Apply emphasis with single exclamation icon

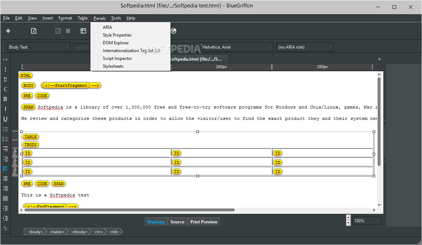click(5, 69)
